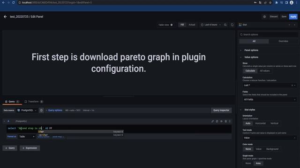Add a new Expression
Image resolution: width=300 pixels, height=168 pixels.
coord(30,148)
